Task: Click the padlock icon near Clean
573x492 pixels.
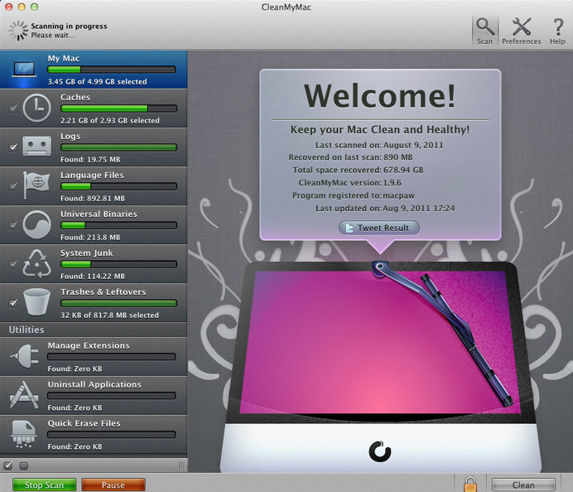Action: coord(470,484)
